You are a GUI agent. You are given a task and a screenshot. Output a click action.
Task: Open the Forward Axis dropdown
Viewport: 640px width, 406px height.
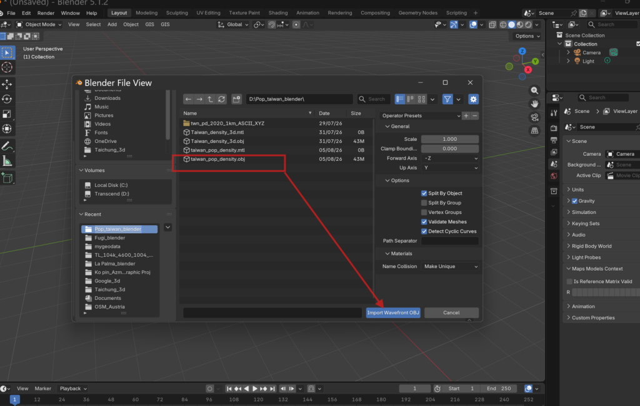click(x=450, y=158)
